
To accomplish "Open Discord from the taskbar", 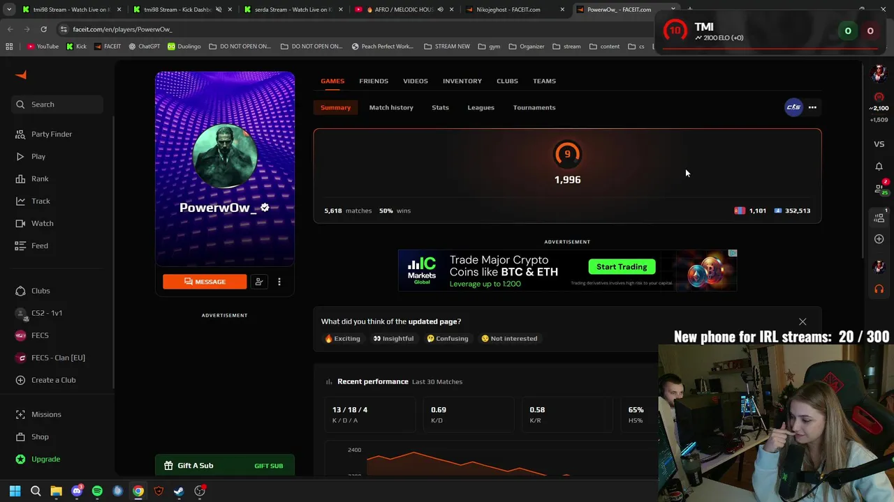I will point(77,491).
